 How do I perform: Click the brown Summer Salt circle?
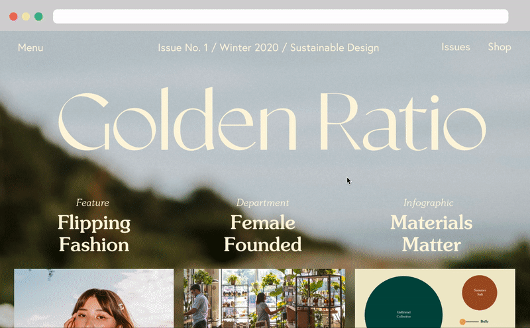[480, 292]
